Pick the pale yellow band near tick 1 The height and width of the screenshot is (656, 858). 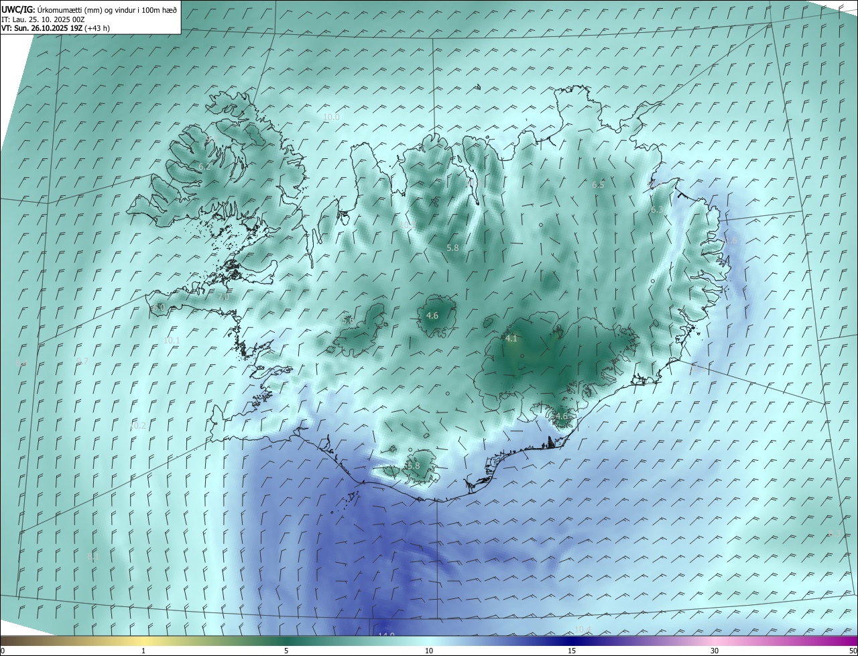143,641
